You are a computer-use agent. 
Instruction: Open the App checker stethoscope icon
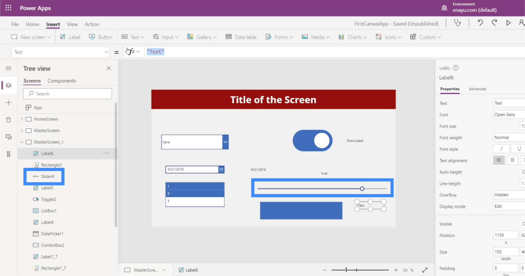pos(457,23)
